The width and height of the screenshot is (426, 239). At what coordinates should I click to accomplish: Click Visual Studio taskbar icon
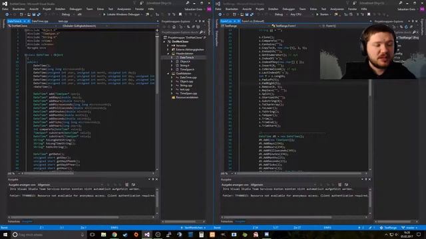pos(147,234)
